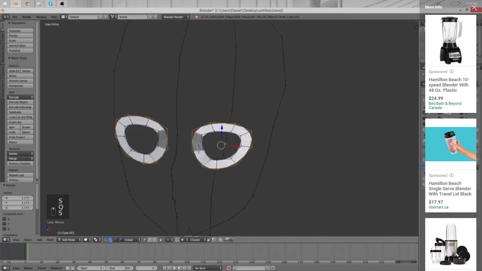Open the Blender Render engine dropdown

[176, 17]
